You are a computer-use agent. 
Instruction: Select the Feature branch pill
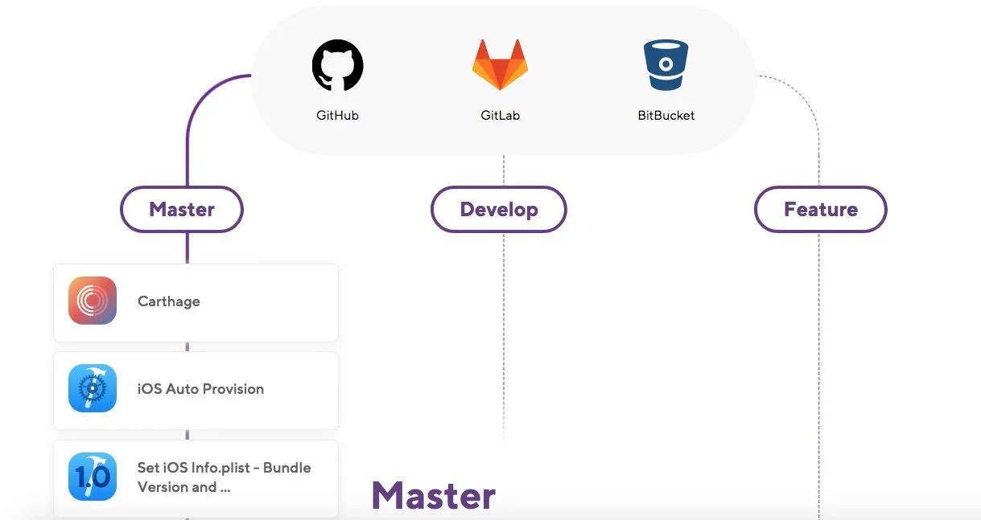pos(821,210)
